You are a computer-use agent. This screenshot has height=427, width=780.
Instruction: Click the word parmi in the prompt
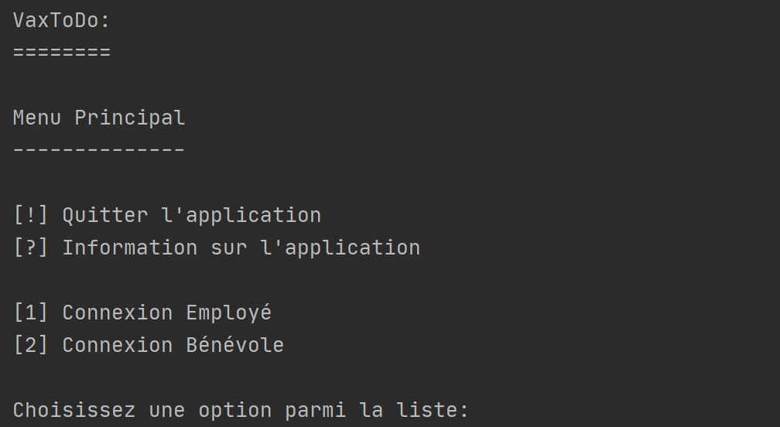[316, 411]
